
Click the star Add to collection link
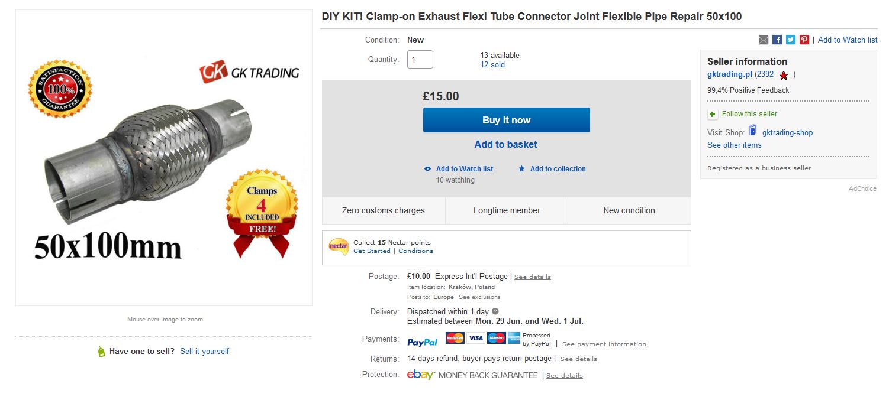[552, 169]
